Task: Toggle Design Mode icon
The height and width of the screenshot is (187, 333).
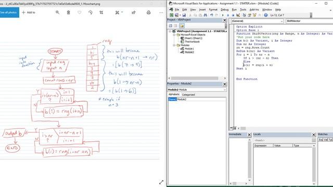Action: pos(238,15)
